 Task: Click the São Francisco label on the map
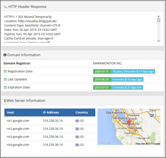click(x=115, y=113)
